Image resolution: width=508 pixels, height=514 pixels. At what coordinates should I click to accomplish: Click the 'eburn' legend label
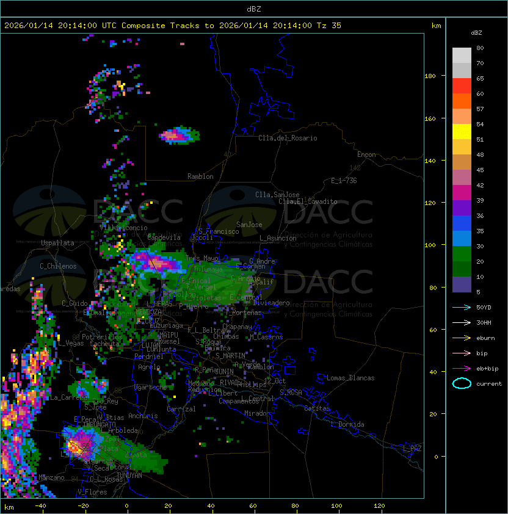pyautogui.click(x=485, y=338)
